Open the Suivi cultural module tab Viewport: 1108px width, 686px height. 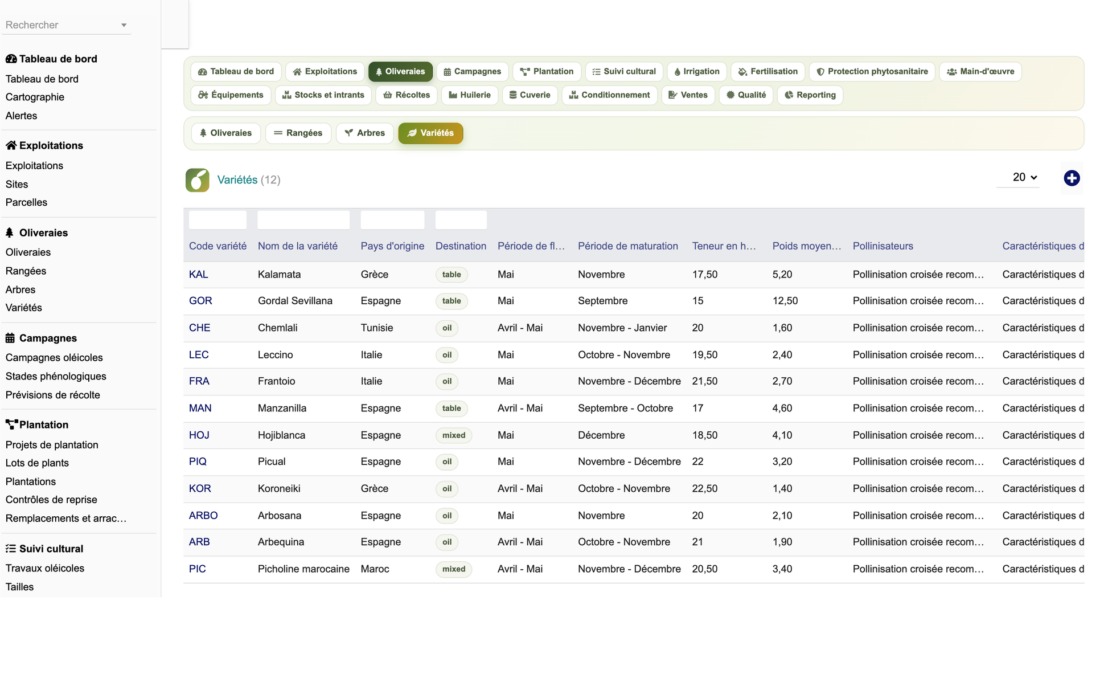tap(624, 72)
